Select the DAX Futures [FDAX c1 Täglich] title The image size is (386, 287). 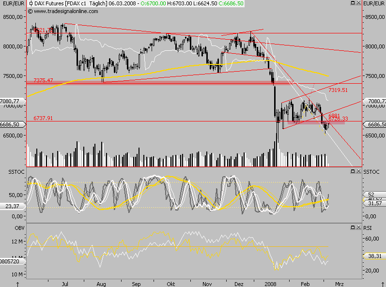71,3
